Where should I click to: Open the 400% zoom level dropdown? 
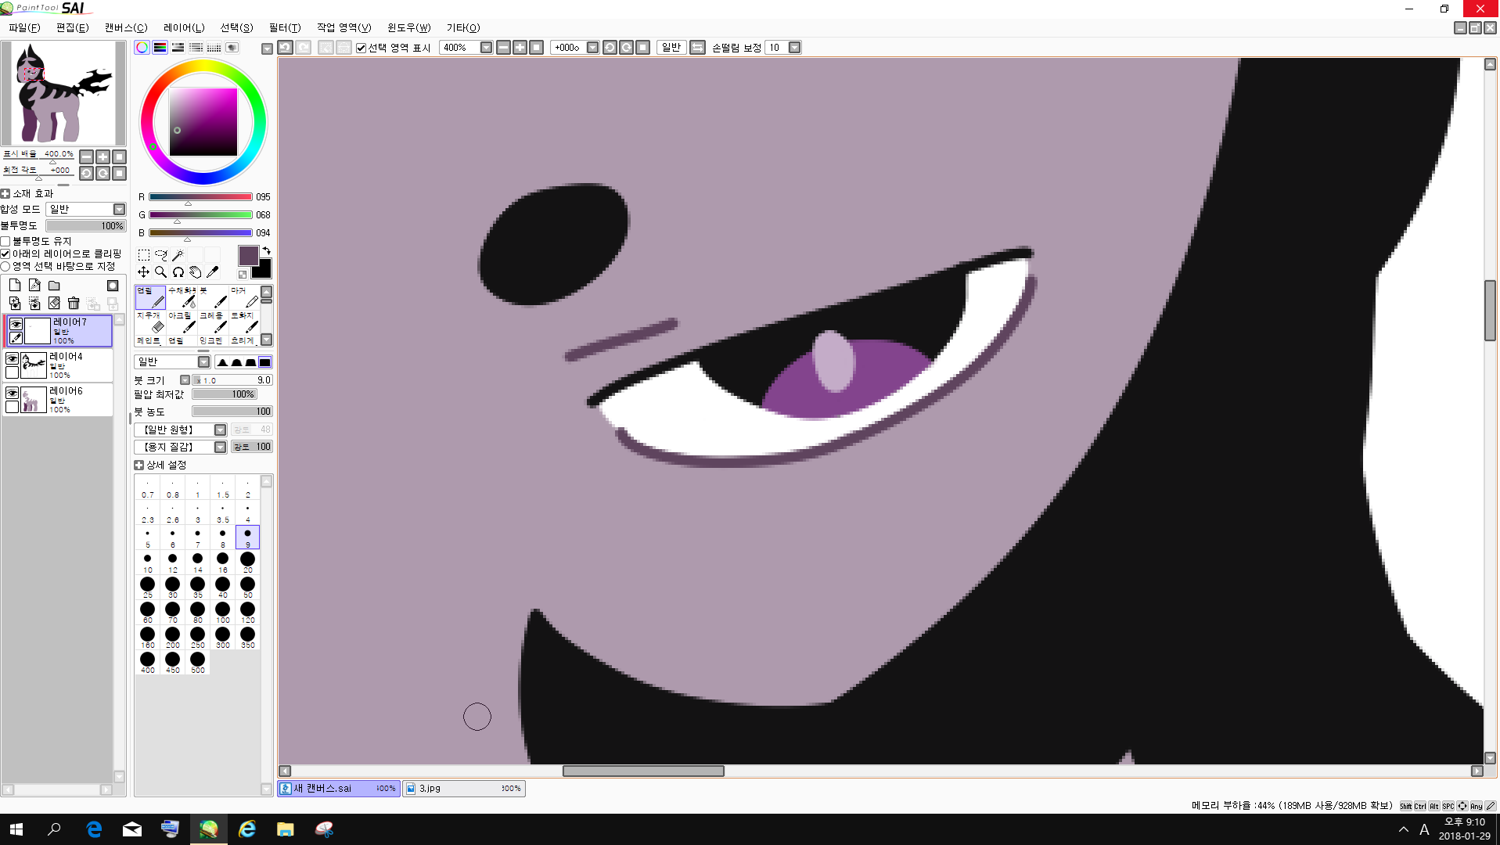485,48
